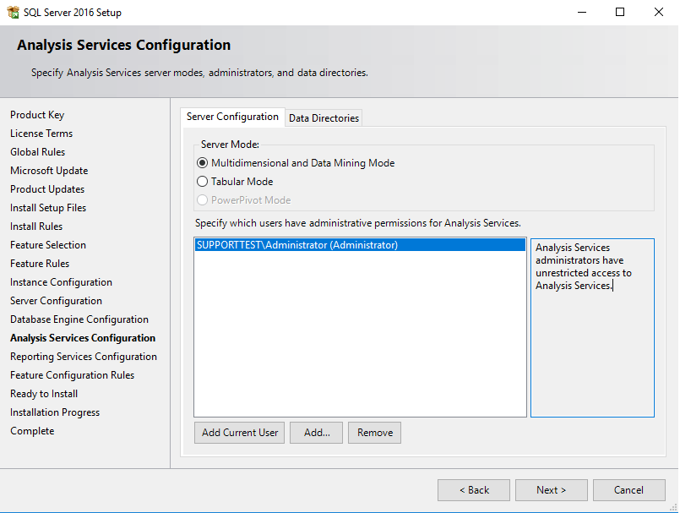This screenshot has height=513, width=680.
Task: Navigate to the Product Key step
Action: [x=37, y=114]
